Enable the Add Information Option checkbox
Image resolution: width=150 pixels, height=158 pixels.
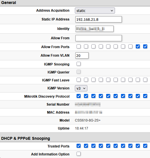(79, 154)
